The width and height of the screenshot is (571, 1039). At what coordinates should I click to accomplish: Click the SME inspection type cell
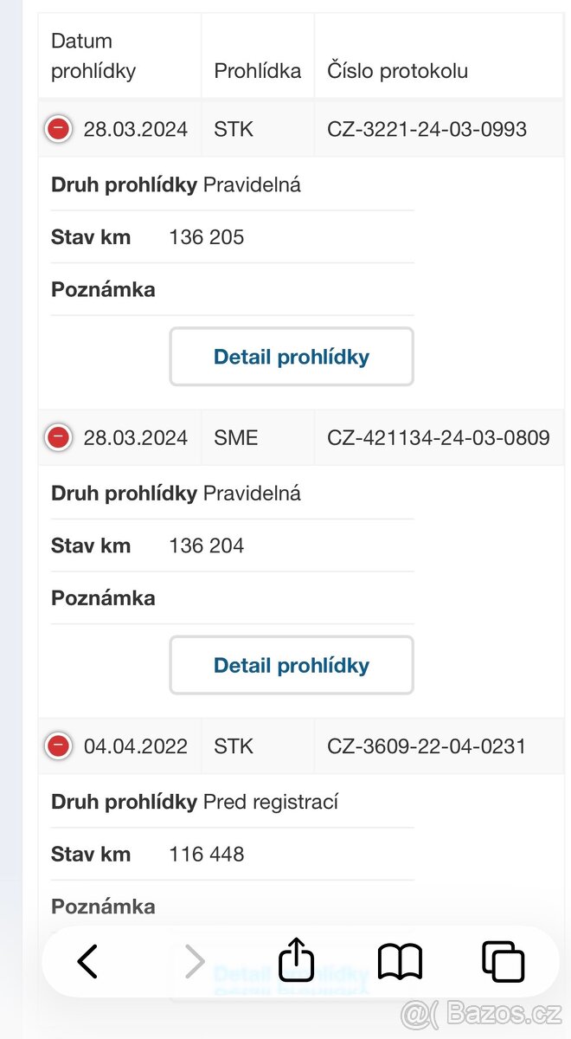click(236, 438)
